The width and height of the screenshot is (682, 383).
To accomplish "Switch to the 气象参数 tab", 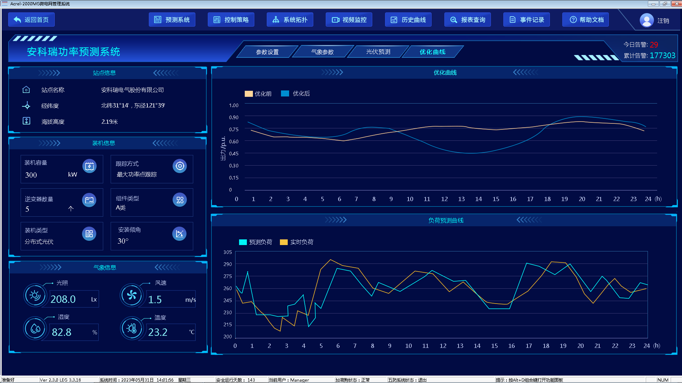I will click(322, 52).
